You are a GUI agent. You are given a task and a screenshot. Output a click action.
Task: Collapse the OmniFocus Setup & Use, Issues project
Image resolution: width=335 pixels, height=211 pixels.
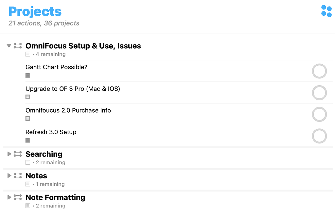click(9, 46)
